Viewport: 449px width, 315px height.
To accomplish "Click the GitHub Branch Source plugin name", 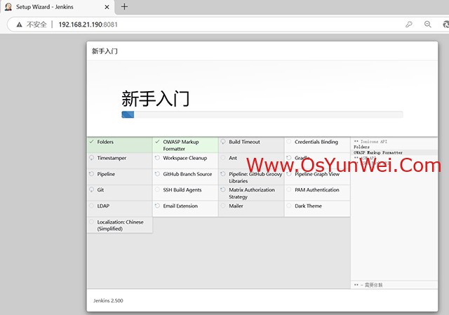I will tap(187, 174).
